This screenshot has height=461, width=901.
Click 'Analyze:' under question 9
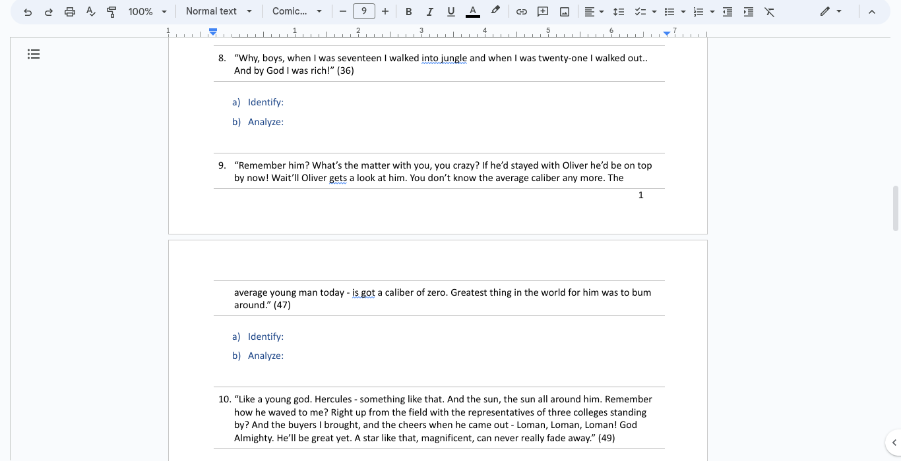(266, 356)
